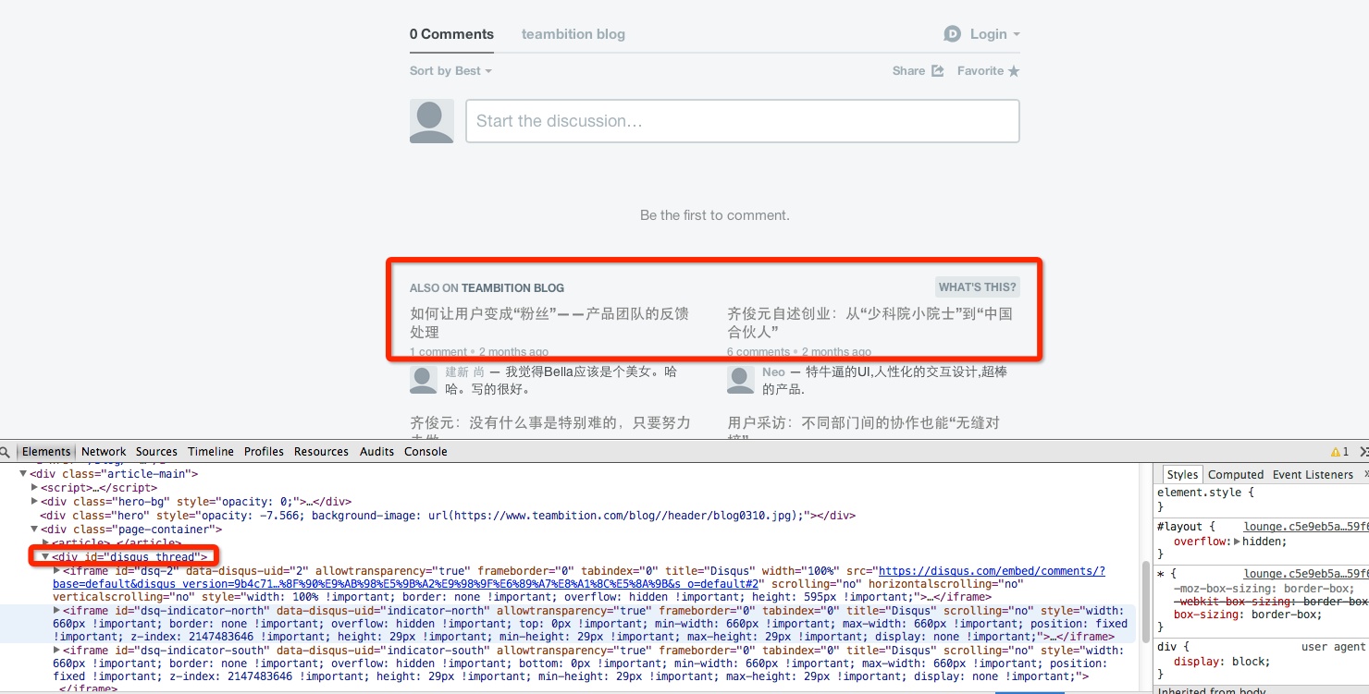Click the display: block declaration
The width and height of the screenshot is (1369, 694).
(x=1222, y=662)
